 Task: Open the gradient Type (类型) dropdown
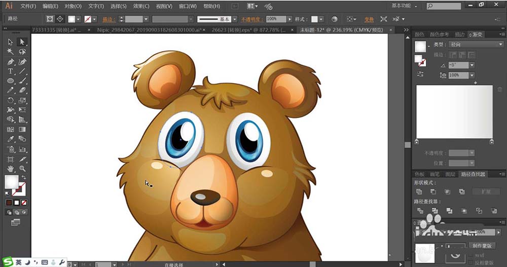click(476, 45)
